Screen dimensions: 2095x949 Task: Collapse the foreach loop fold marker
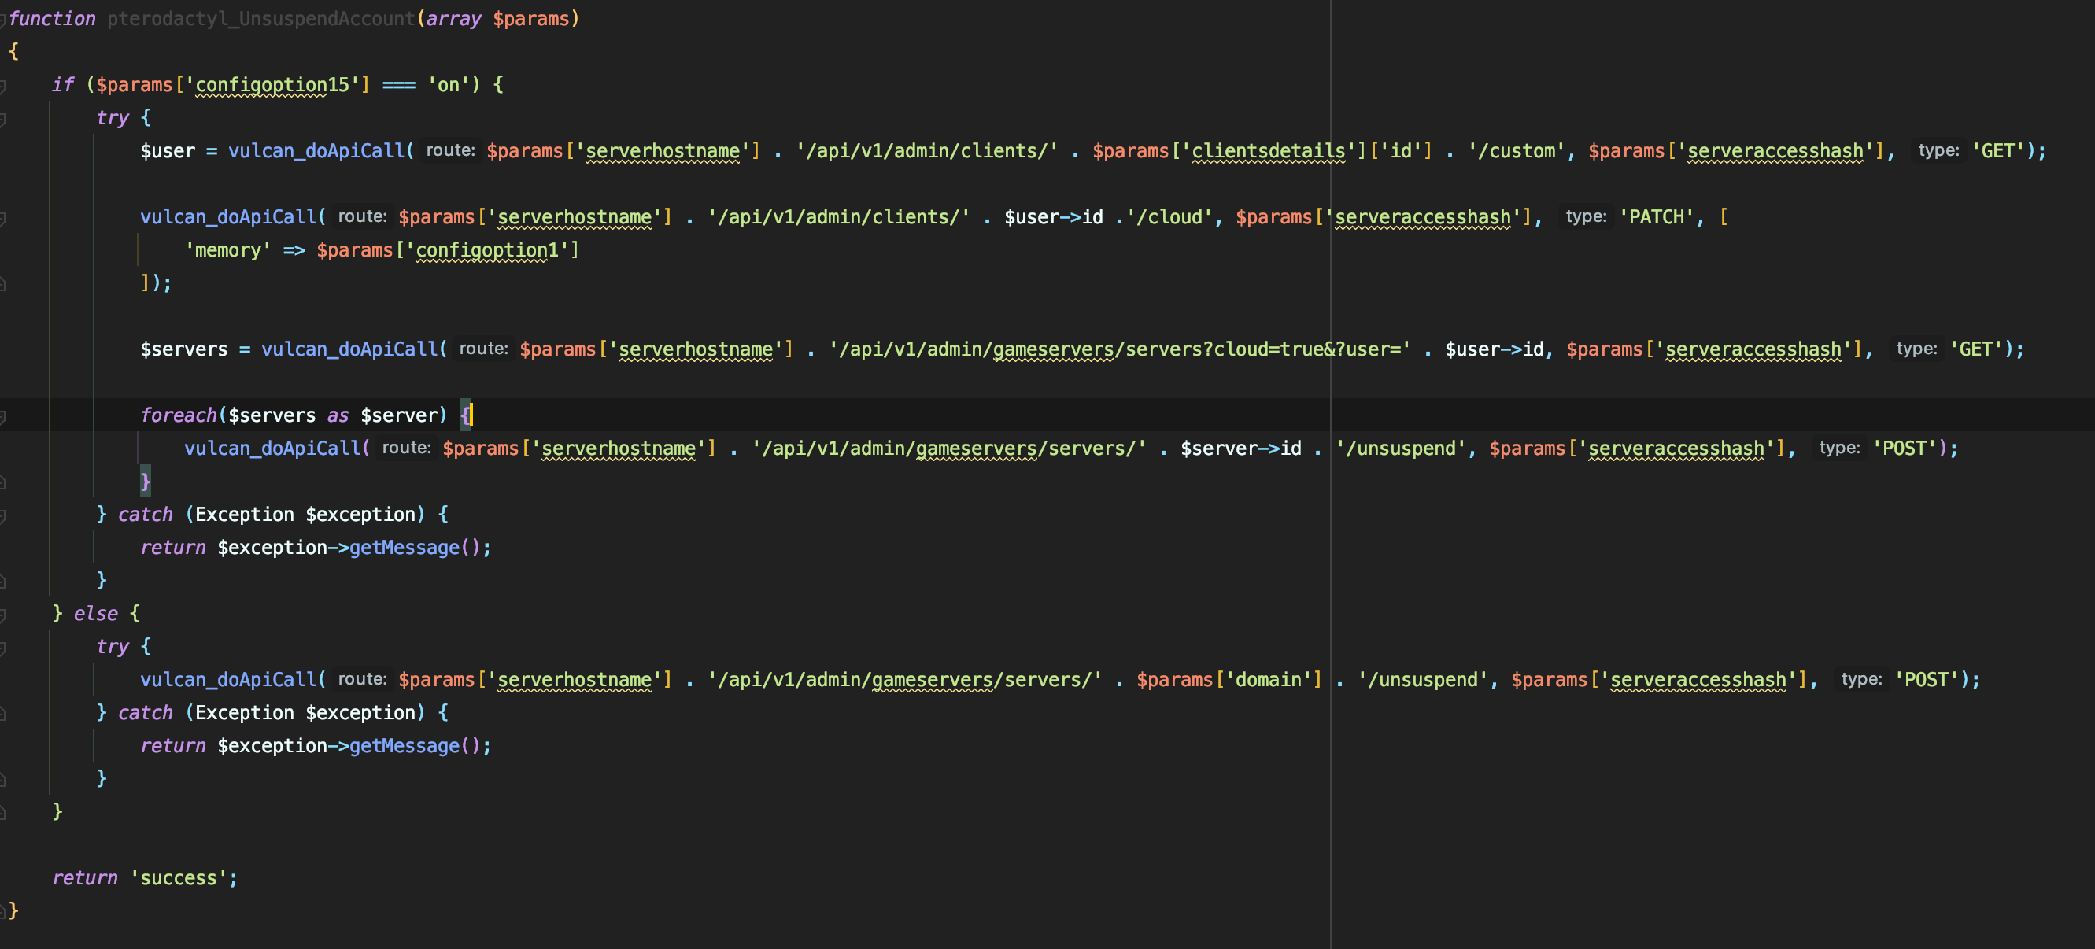[x=2, y=415]
